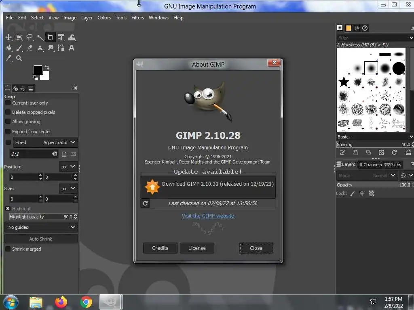Select the Bucket Fill tool

click(x=8, y=48)
